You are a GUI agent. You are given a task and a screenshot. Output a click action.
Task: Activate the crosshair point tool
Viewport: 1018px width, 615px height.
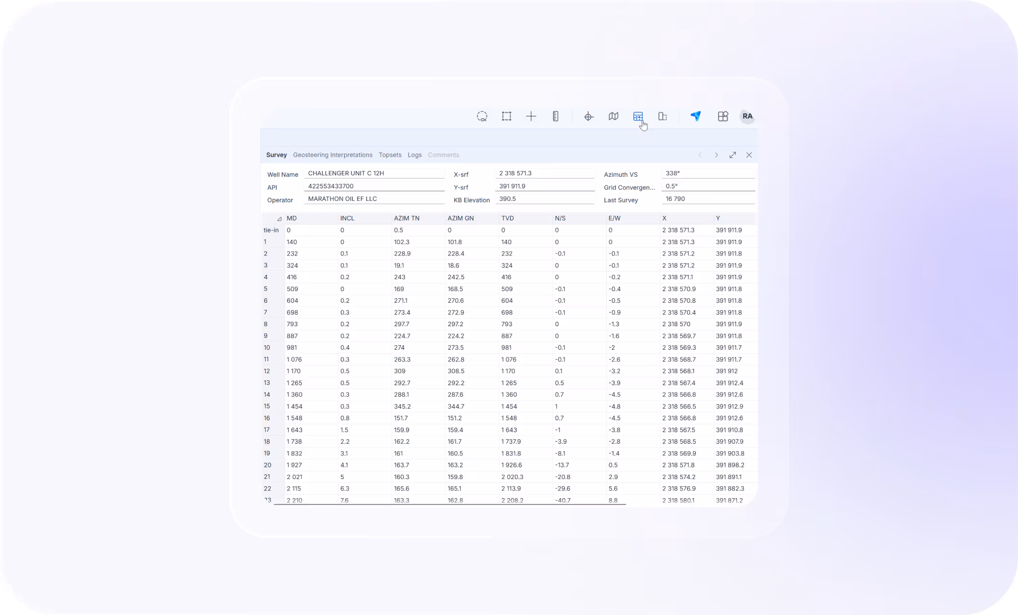pyautogui.click(x=531, y=116)
